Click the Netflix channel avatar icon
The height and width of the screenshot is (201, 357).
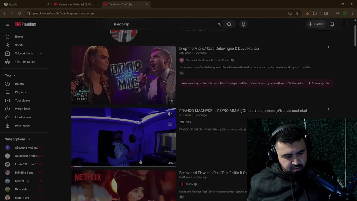coord(182,184)
